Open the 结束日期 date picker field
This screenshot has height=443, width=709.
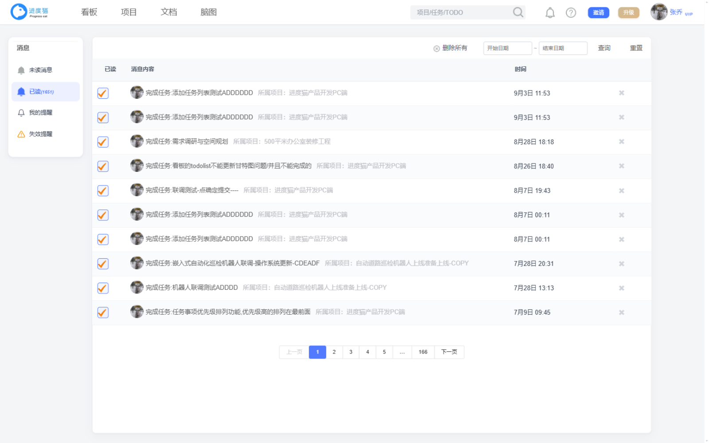(563, 48)
